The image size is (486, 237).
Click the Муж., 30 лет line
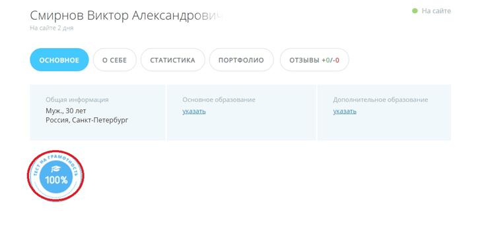point(66,111)
